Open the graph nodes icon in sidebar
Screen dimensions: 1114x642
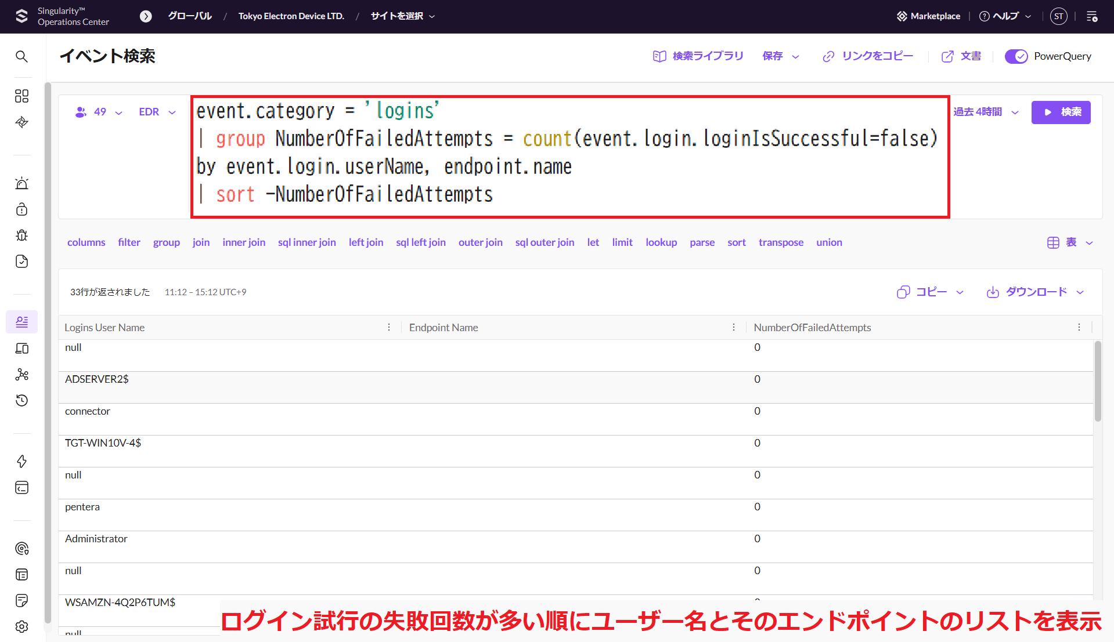21,374
